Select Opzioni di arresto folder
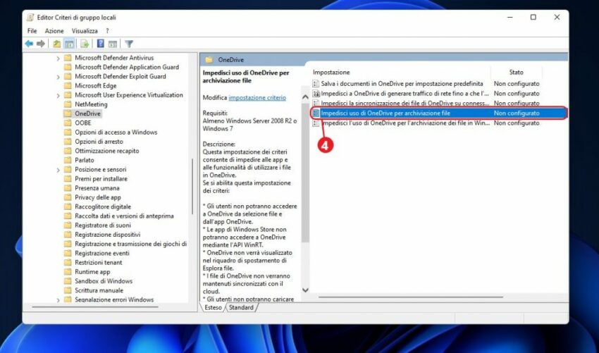Screen dimensions: 599x353 [99, 142]
